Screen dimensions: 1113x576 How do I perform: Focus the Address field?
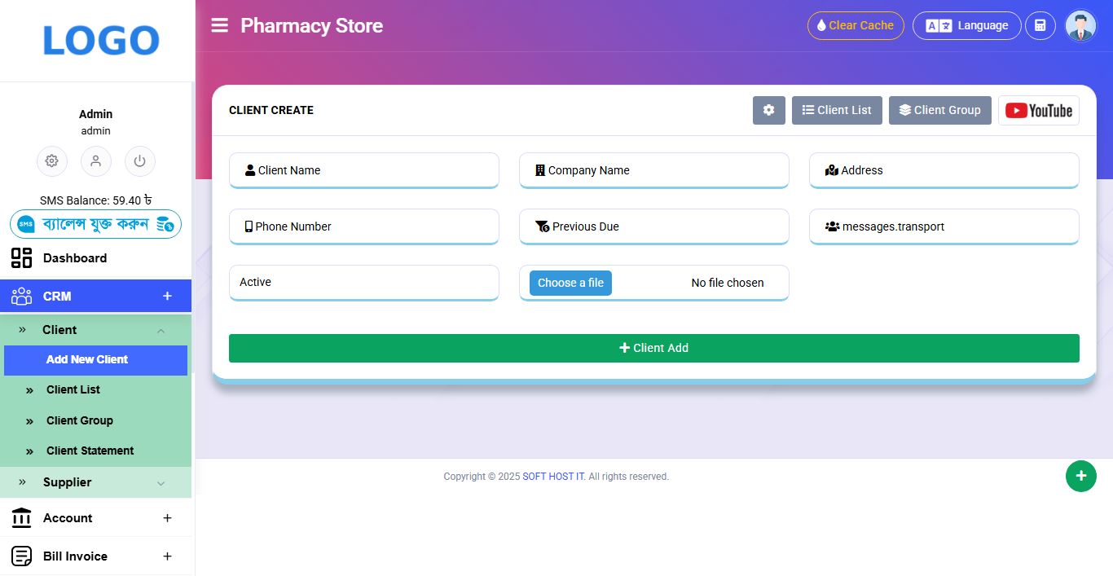click(x=944, y=170)
